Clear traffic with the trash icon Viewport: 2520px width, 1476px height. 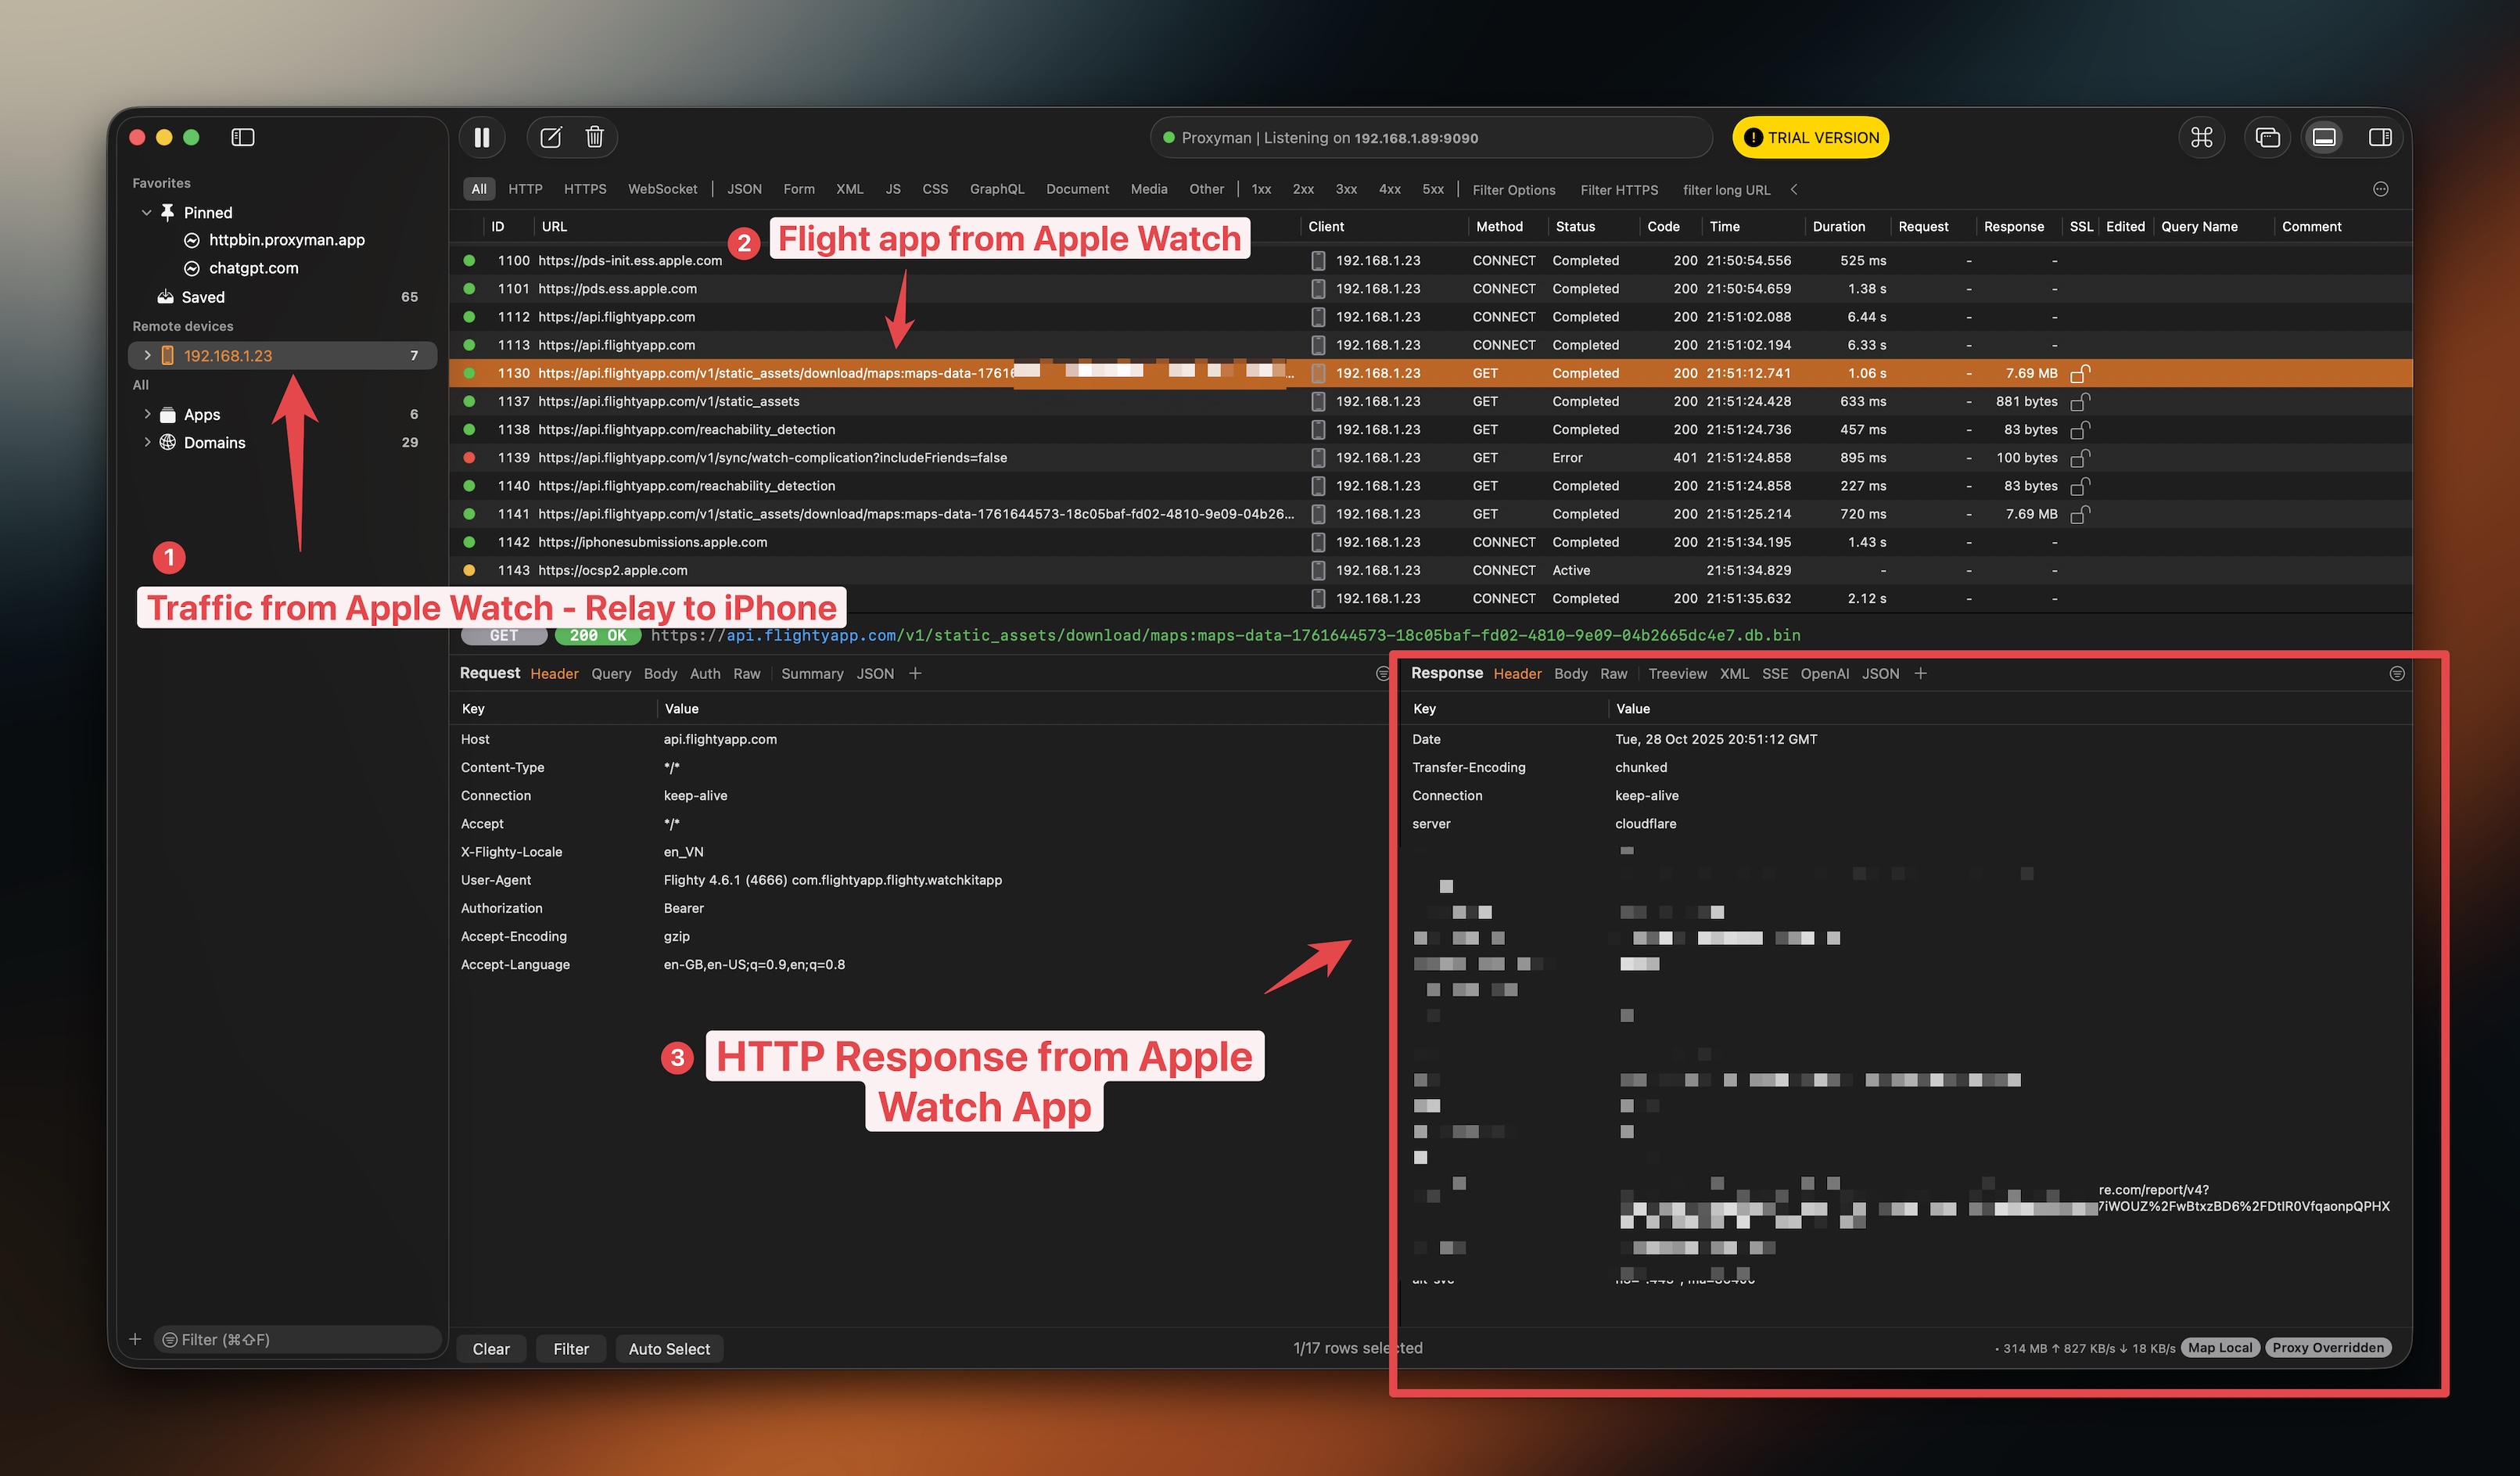click(x=595, y=137)
